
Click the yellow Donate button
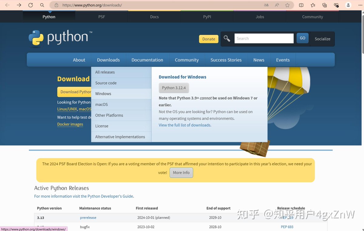(209, 39)
